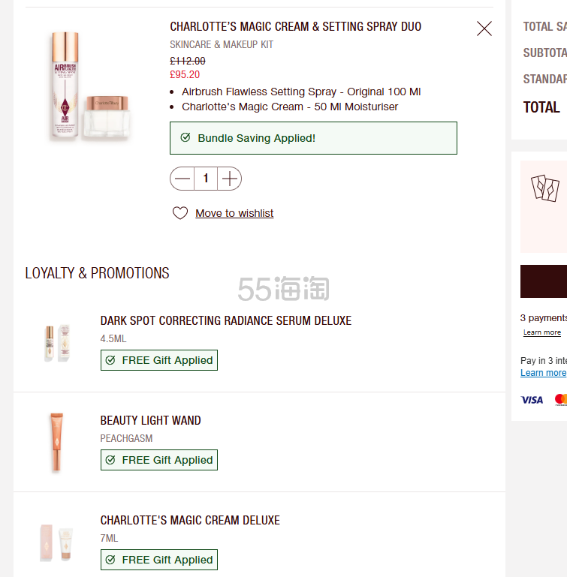The width and height of the screenshot is (567, 577).
Task: Click the Magic Cream Deluxe gift thumbnail
Action: pyautogui.click(x=56, y=542)
